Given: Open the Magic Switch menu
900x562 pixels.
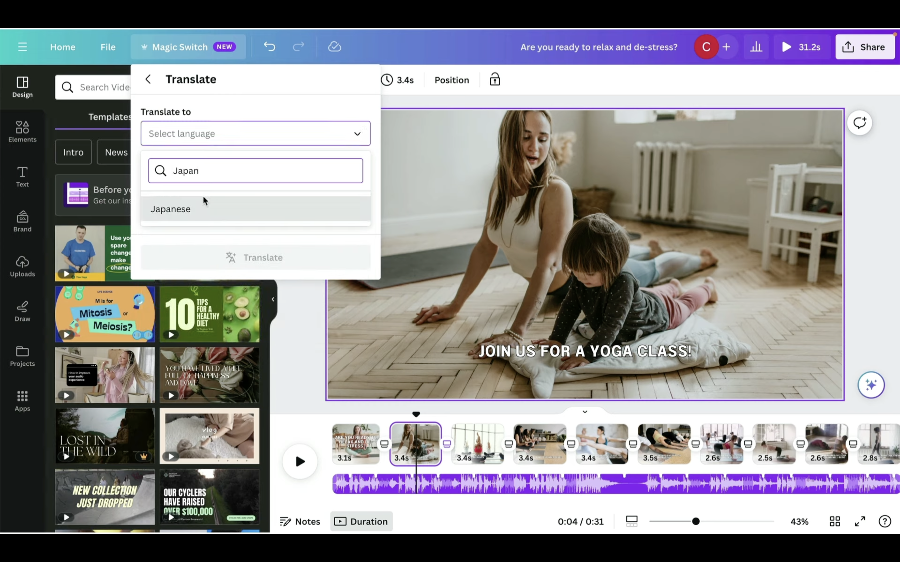Looking at the screenshot, I should 188,47.
